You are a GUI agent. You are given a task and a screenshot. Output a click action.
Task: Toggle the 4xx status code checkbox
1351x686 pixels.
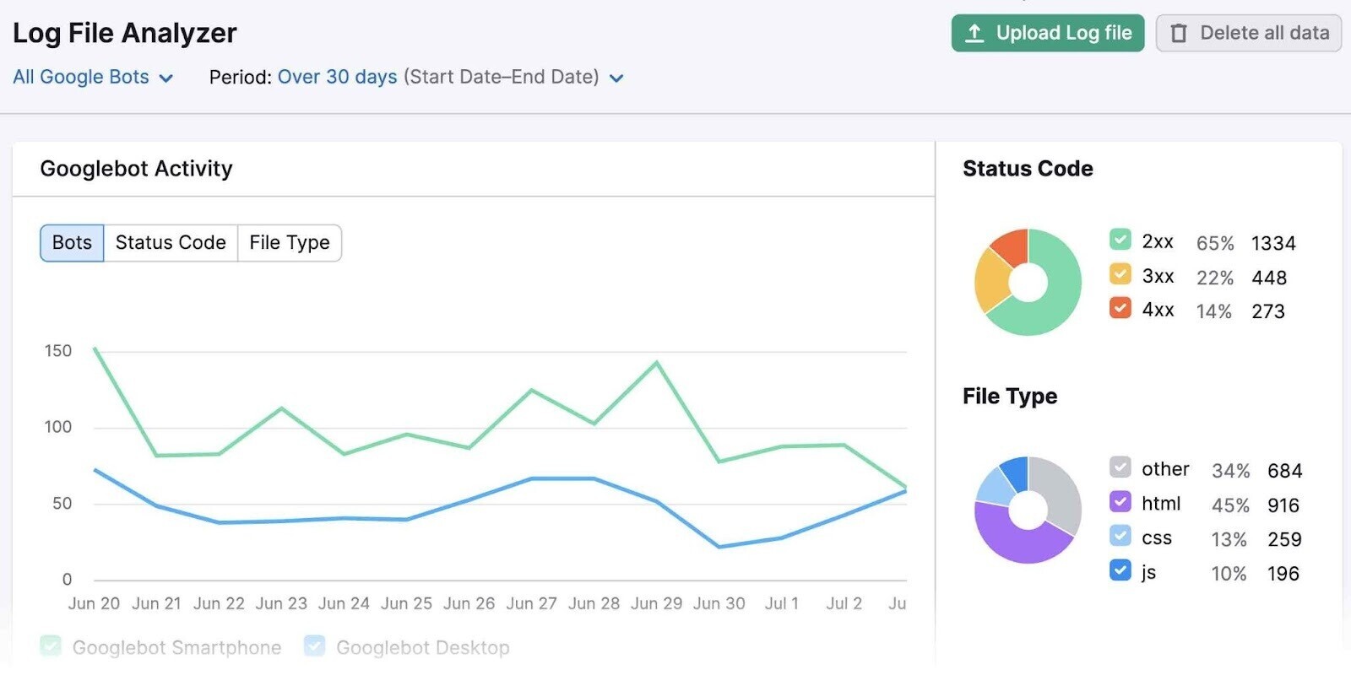coord(1120,308)
